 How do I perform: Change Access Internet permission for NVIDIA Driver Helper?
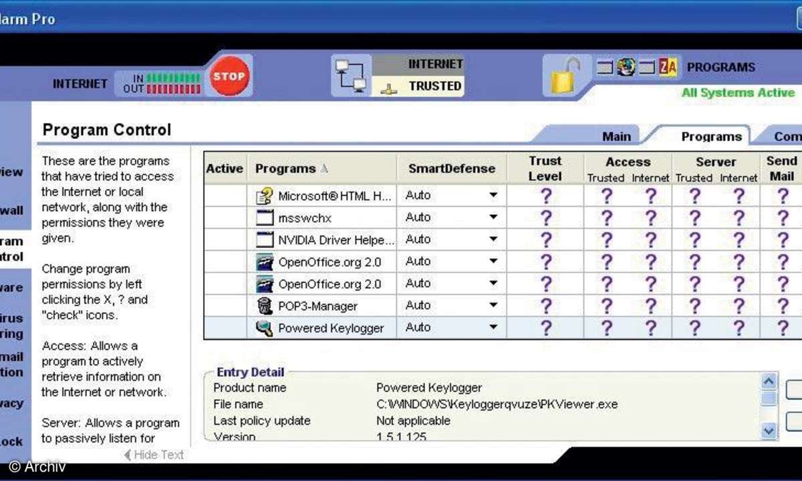[650, 240]
